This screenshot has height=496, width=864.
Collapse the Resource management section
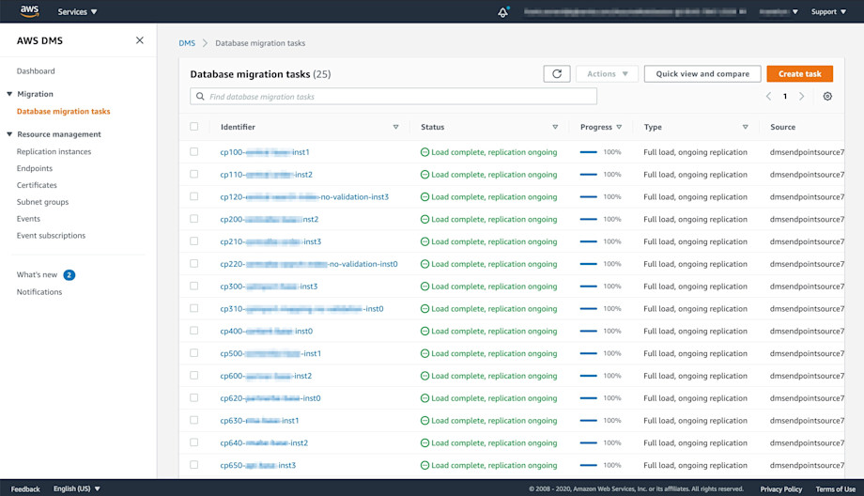coord(9,134)
